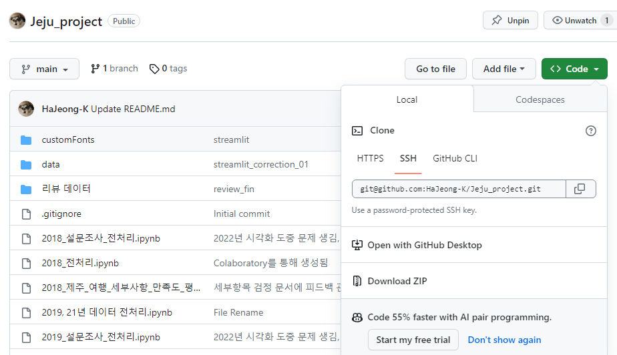Open the Jeju_project repository title link
Viewport: 617px width, 355px height.
[66, 21]
